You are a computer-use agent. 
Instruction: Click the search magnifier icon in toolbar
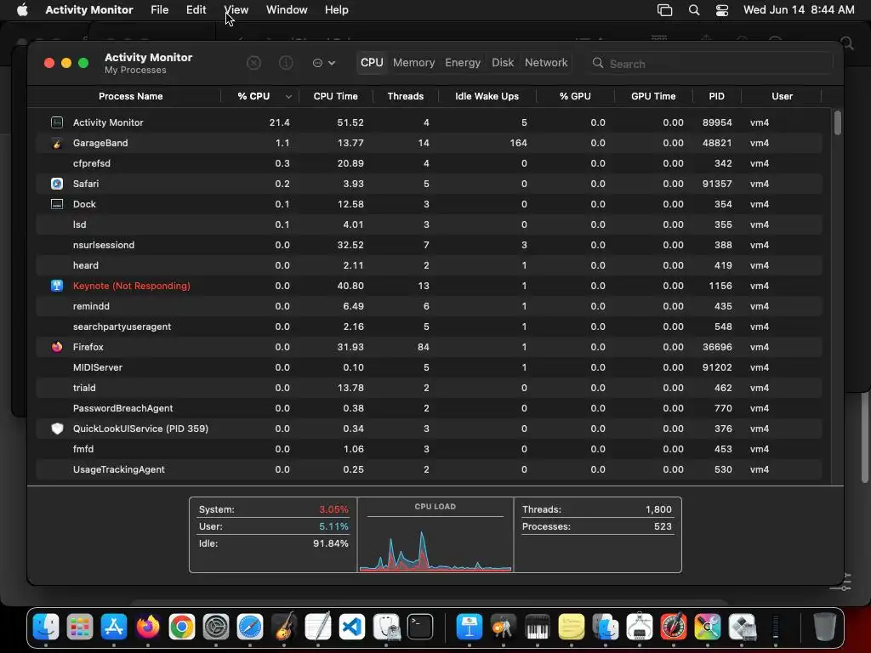click(x=598, y=63)
